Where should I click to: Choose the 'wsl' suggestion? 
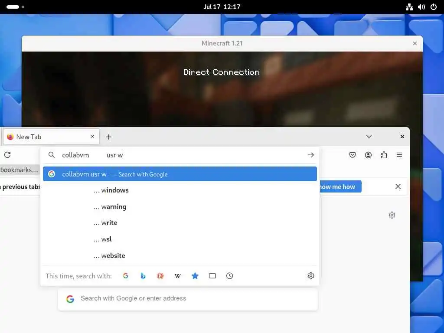click(180, 239)
